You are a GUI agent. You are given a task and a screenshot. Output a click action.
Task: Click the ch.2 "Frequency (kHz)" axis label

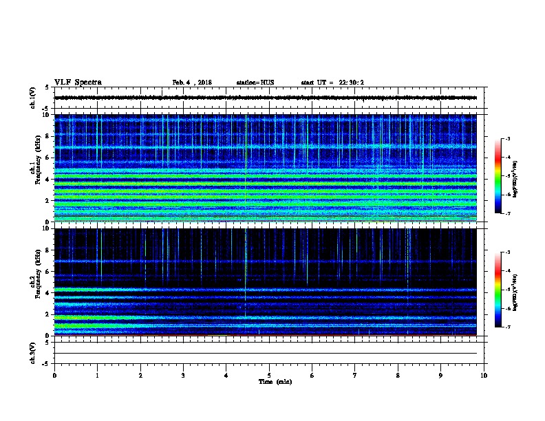[38, 274]
